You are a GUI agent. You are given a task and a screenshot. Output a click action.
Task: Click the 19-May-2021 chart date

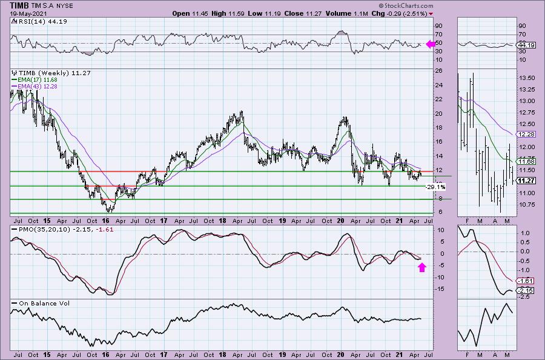pyautogui.click(x=28, y=14)
